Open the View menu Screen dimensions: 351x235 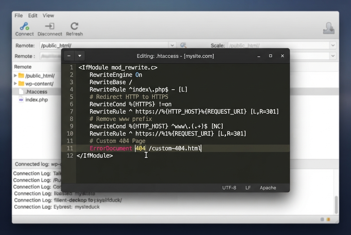point(48,16)
